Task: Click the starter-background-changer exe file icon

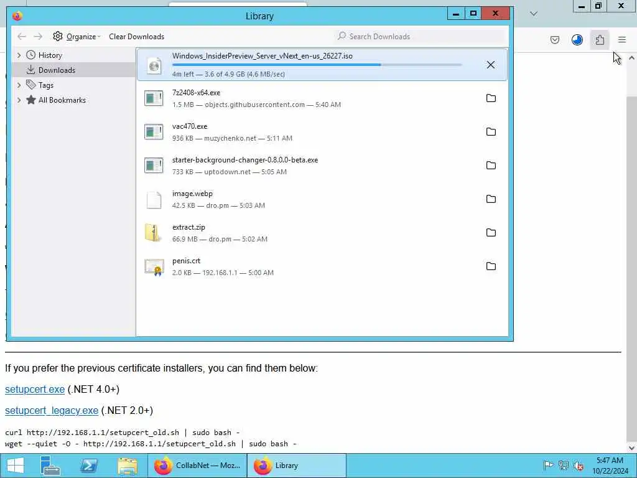Action: [154, 166]
